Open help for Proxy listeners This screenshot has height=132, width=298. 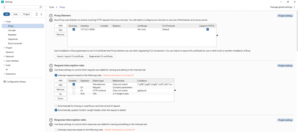(x=51, y=16)
